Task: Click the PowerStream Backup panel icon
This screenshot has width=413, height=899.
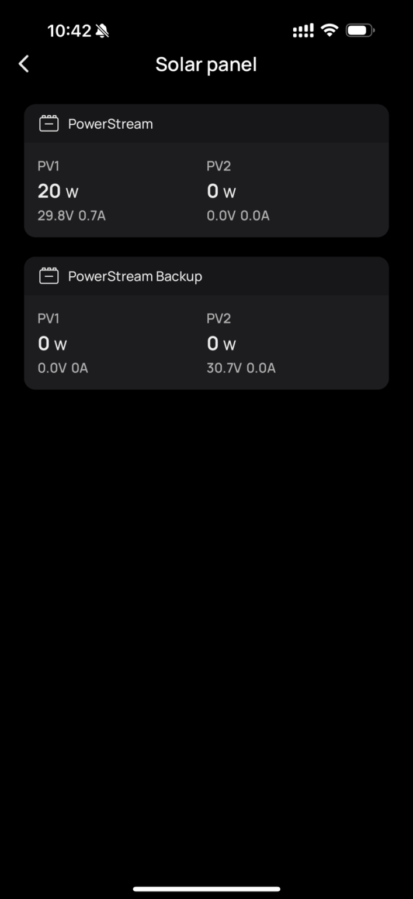Action: pyautogui.click(x=49, y=276)
